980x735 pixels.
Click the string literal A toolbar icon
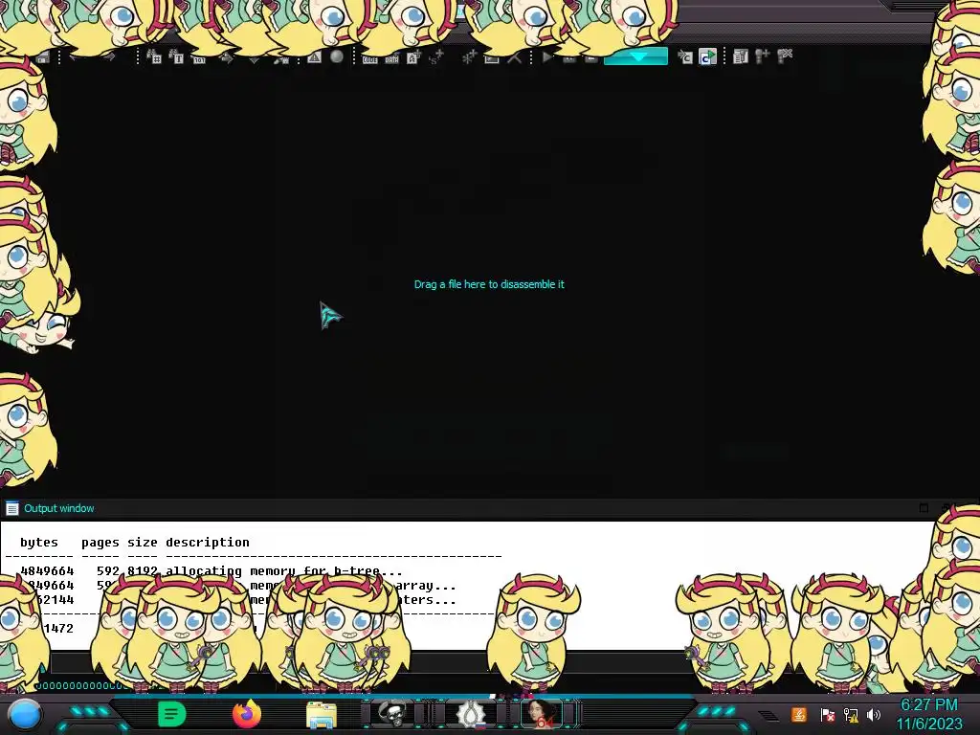point(413,57)
